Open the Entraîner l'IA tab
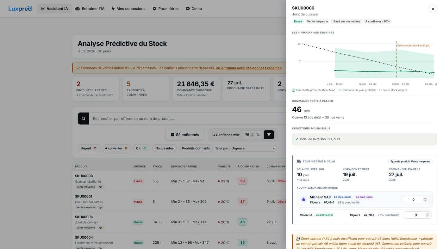This screenshot has width=443, height=249. pos(90,9)
